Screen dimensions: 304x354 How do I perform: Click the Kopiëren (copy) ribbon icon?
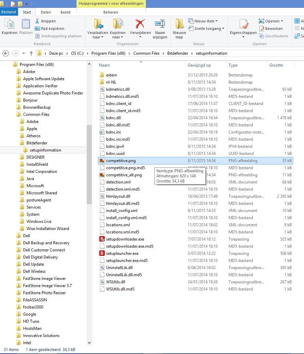(x=10, y=24)
